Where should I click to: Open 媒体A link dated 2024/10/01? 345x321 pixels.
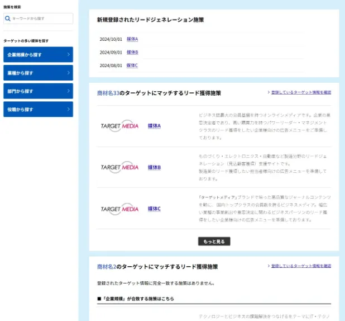tap(132, 39)
